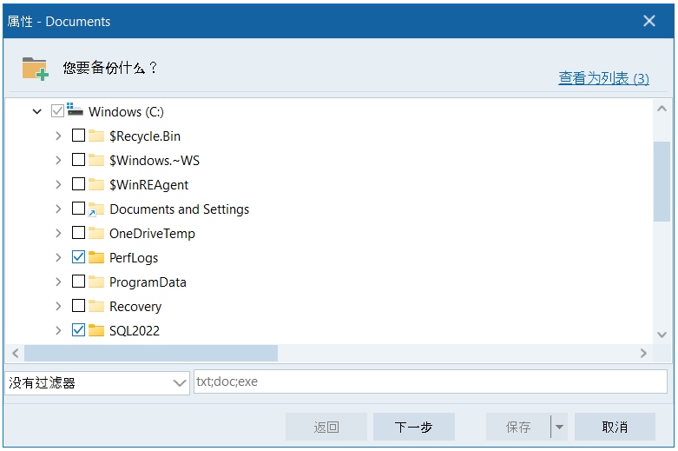Expand the $Windows.~WS folder node

coord(58,160)
